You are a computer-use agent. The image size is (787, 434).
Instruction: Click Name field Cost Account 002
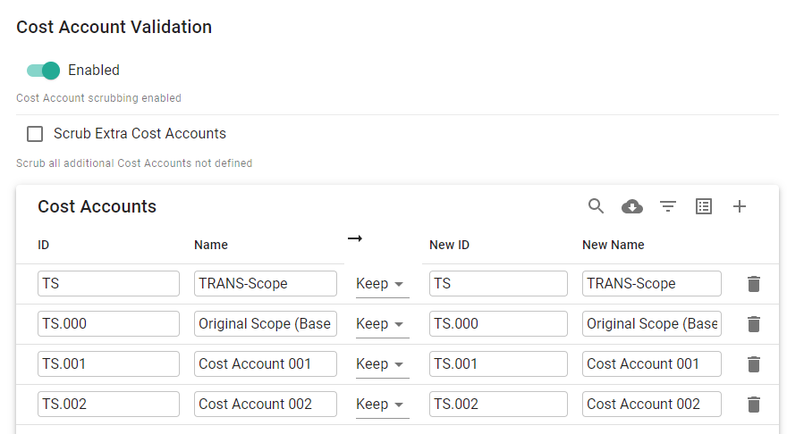coord(266,404)
